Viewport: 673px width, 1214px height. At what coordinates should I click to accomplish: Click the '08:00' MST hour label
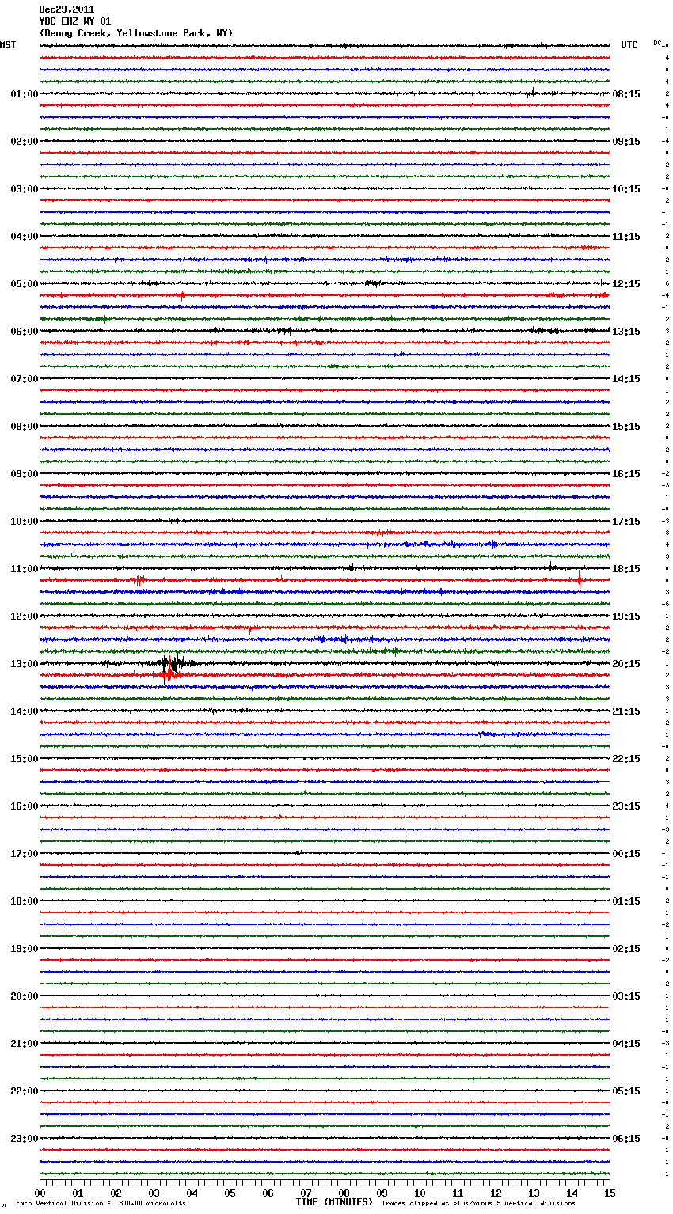pyautogui.click(x=25, y=427)
